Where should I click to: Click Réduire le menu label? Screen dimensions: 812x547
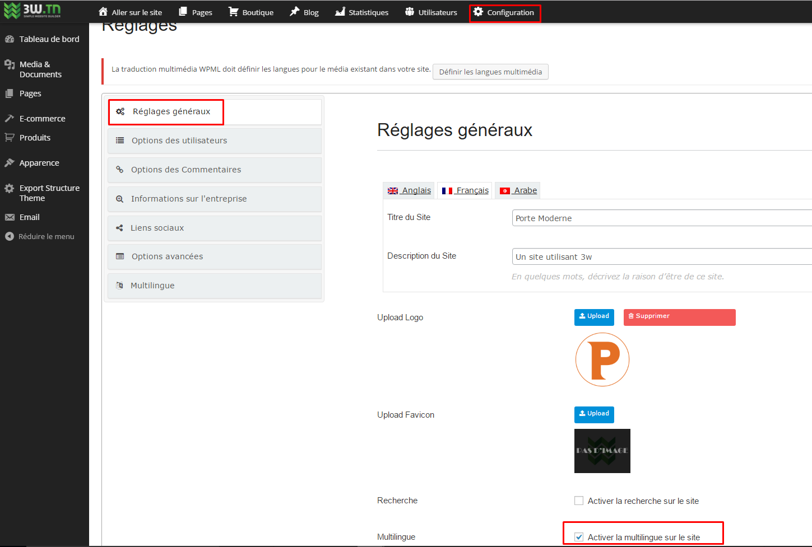coord(47,236)
